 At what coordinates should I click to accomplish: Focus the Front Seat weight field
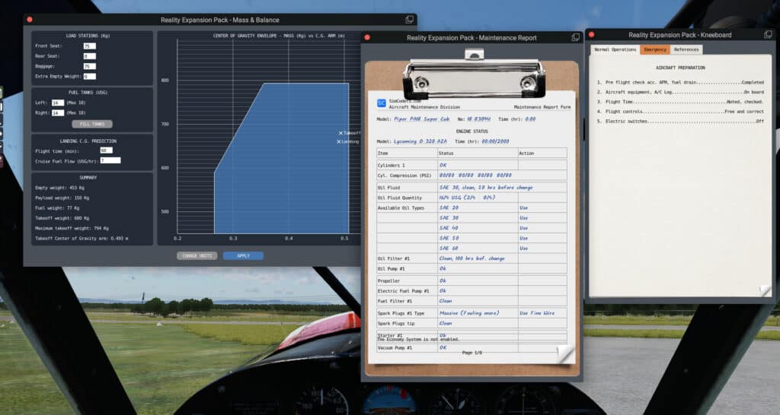(89, 46)
